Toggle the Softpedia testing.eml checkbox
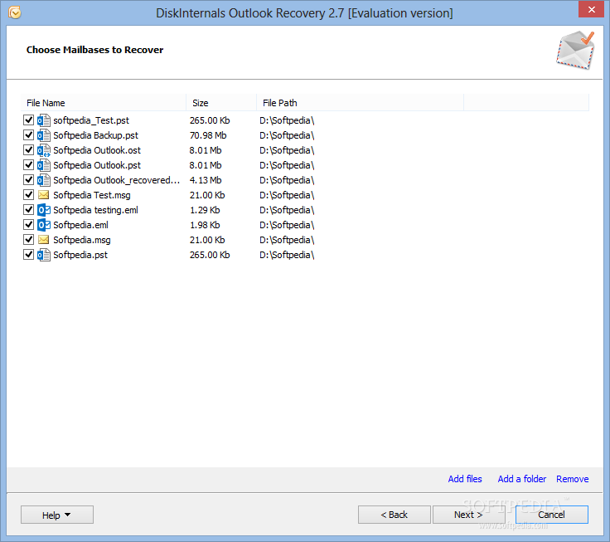This screenshot has width=610, height=542. tap(28, 210)
